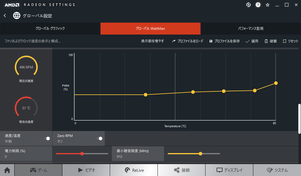Reset settings with リセット
Screen dimensions: 301x176
[291, 41]
